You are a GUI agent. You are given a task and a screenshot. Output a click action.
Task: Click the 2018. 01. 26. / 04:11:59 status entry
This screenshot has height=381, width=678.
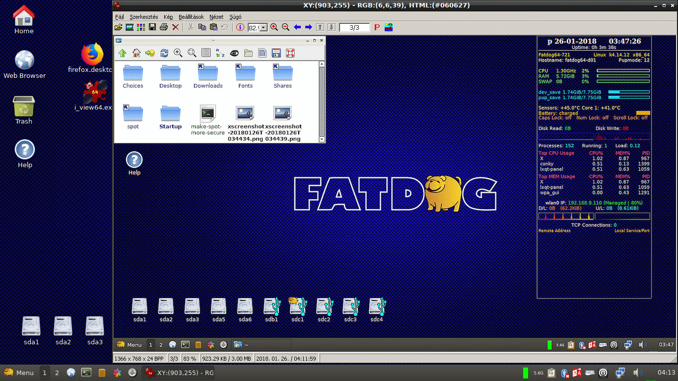click(286, 358)
